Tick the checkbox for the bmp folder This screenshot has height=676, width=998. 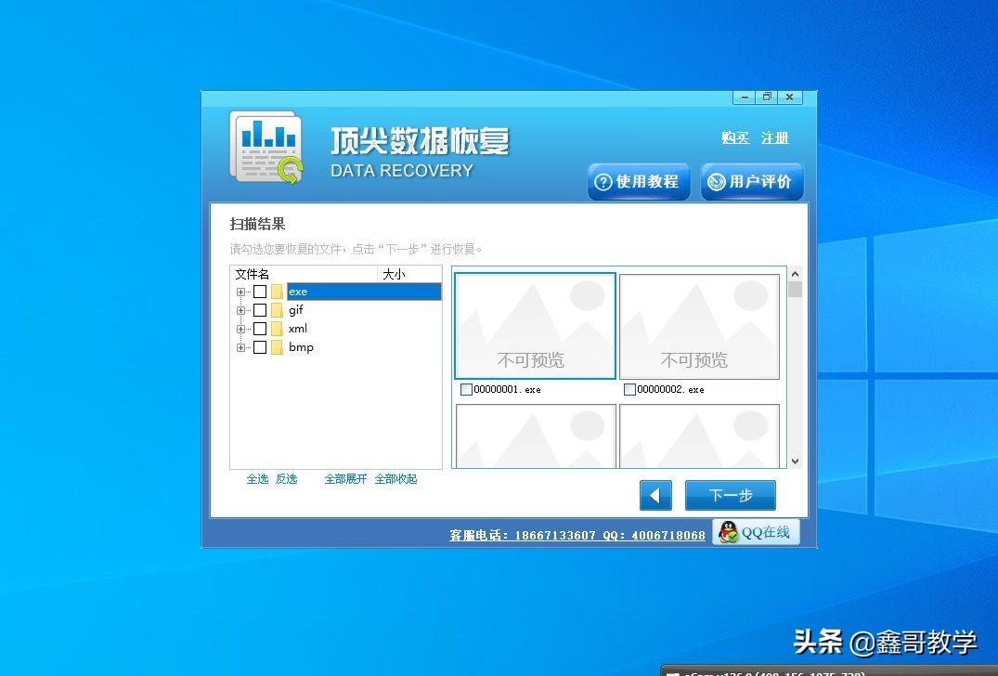click(260, 347)
